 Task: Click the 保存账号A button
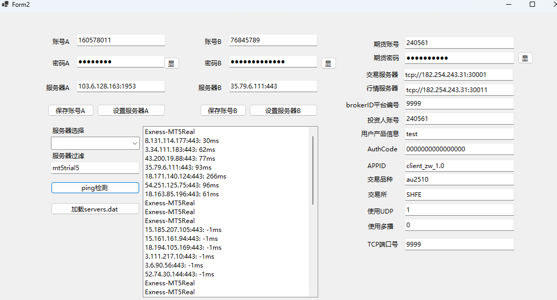coord(70,110)
